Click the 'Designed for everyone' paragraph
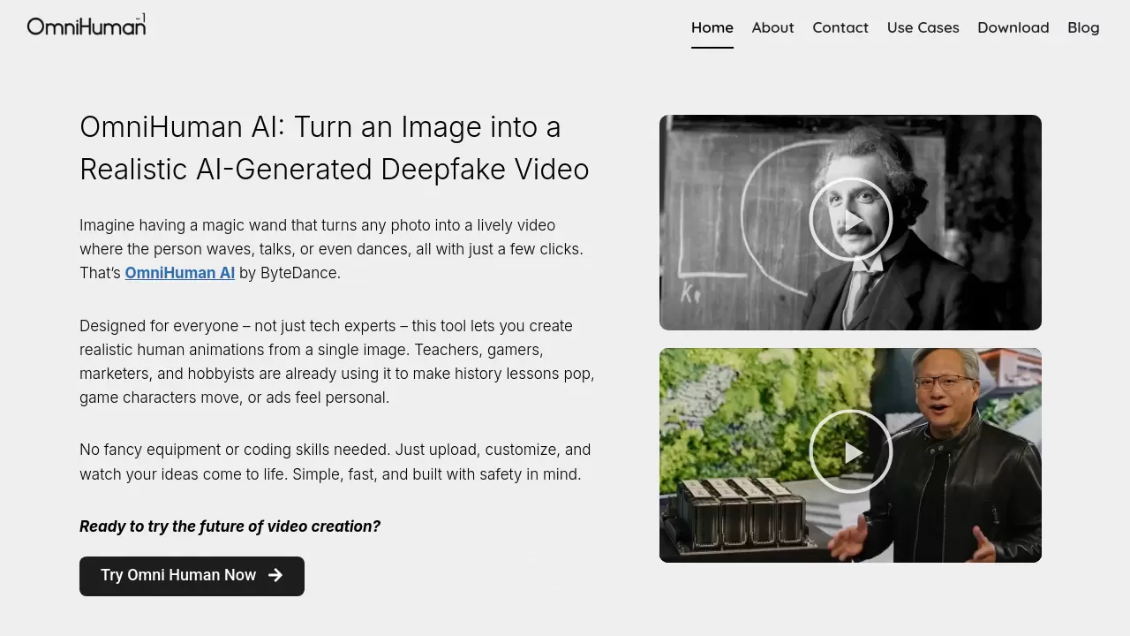This screenshot has width=1130, height=636. [337, 362]
